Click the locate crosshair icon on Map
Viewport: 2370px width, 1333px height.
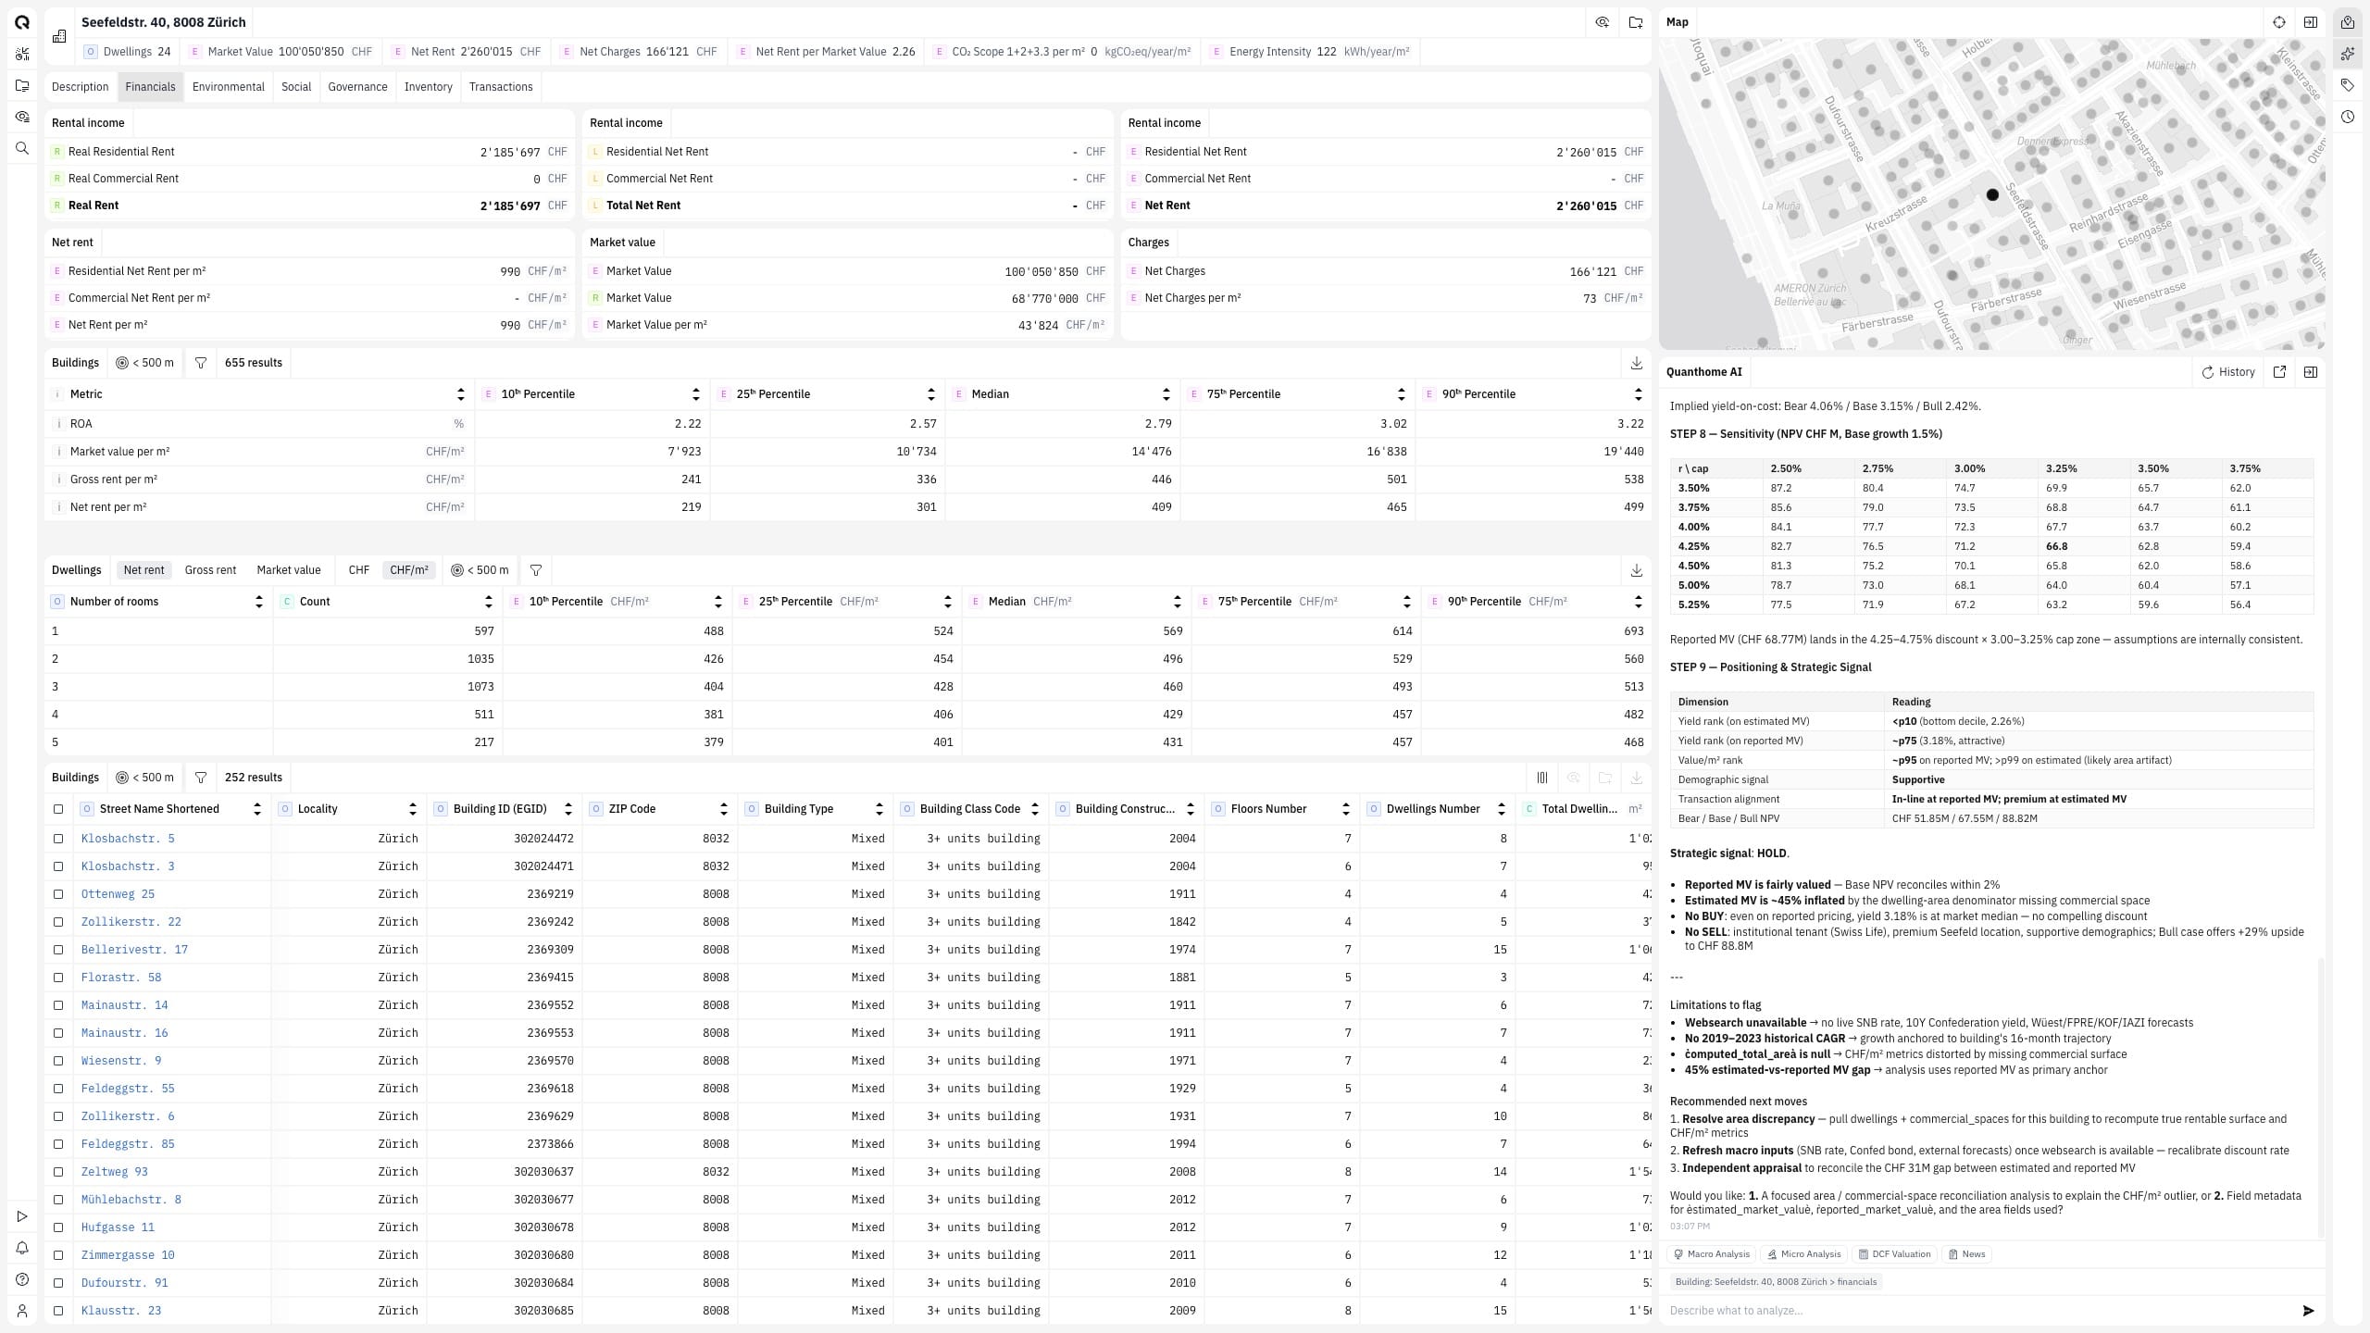[x=2279, y=22]
